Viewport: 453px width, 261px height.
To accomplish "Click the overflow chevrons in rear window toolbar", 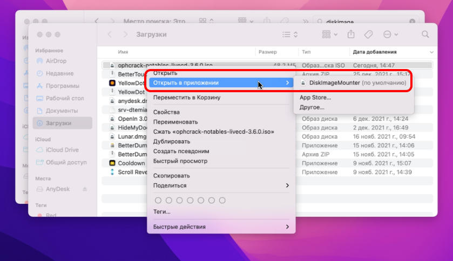I will [x=306, y=22].
